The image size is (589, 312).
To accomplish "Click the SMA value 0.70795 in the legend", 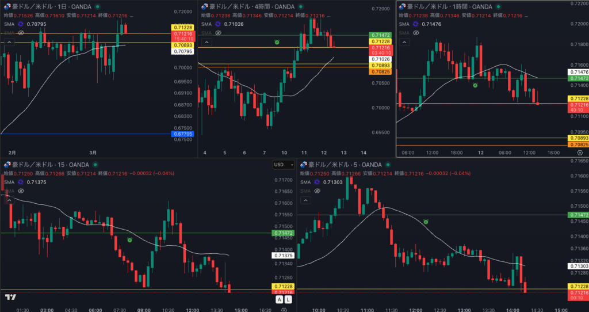I will (x=36, y=24).
